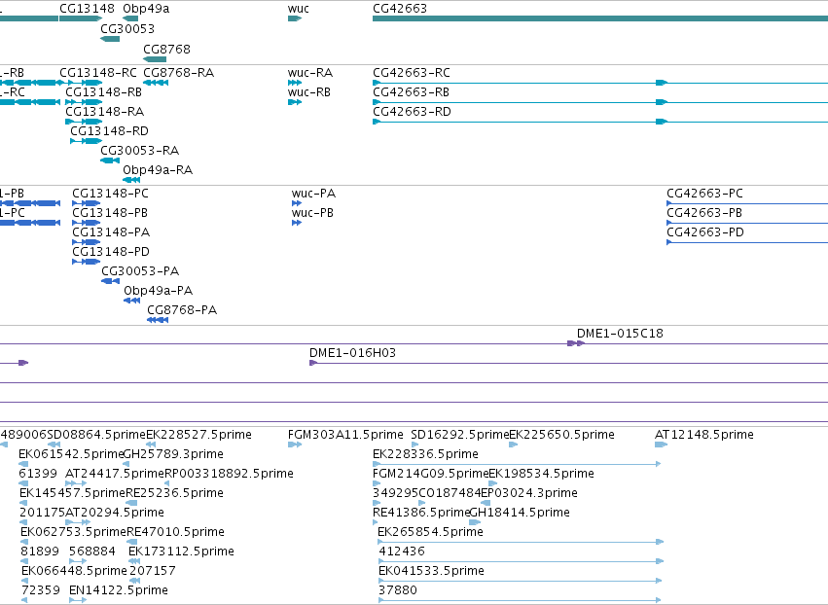The width and height of the screenshot is (828, 605).
Task: Click the EK066448.5prime EST label
Action: (x=75, y=572)
